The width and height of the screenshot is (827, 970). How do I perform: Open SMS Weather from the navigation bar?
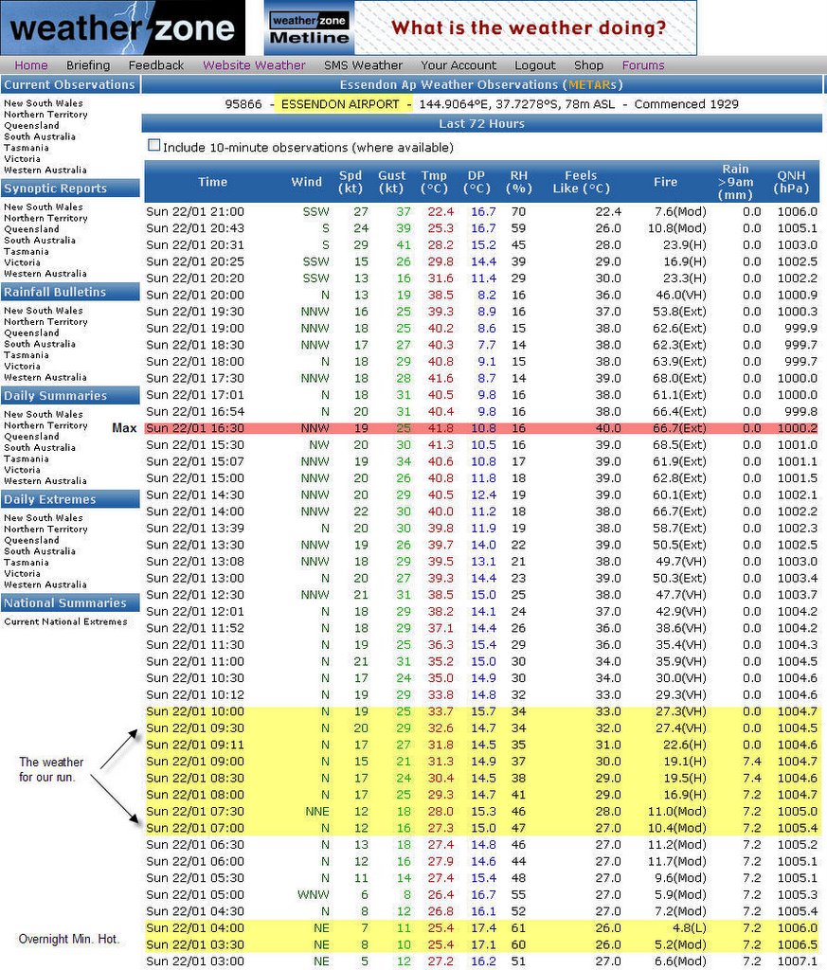(363, 65)
